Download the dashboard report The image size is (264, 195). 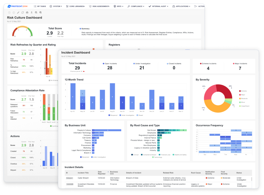32,12
